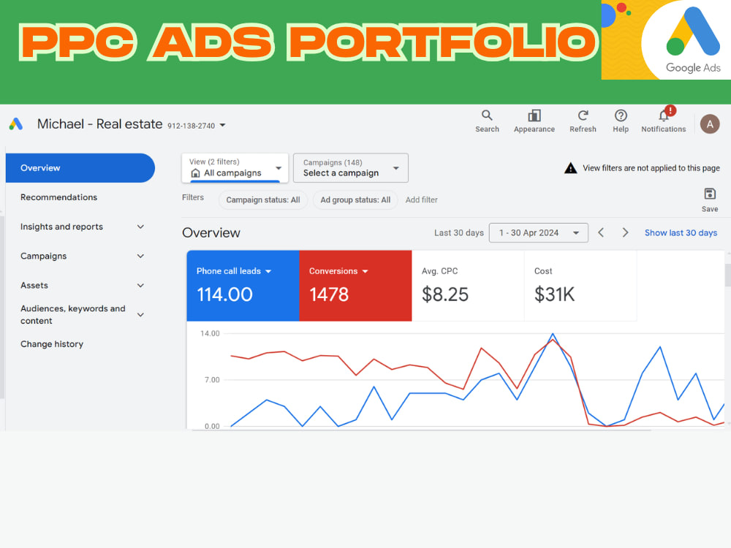
Task: Click the Michael - Real estate account name
Action: pos(99,124)
